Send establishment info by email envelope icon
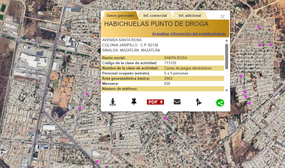Viewport: 285px width, 168px height. click(x=177, y=102)
